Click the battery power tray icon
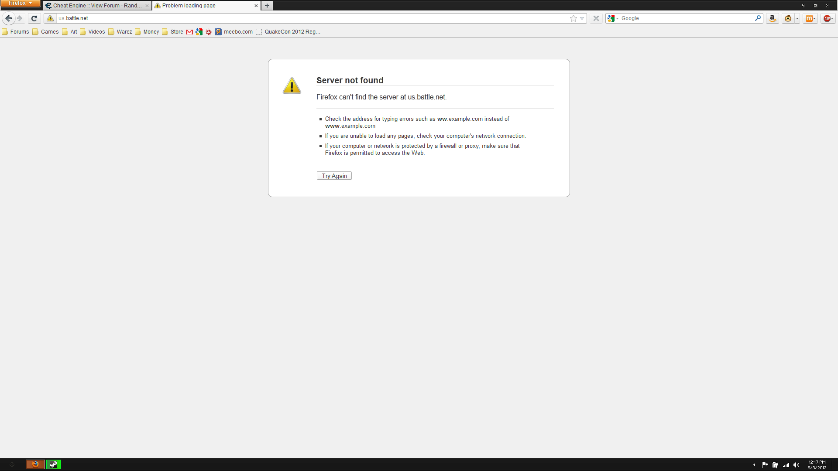This screenshot has width=838, height=471. pyautogui.click(x=775, y=465)
